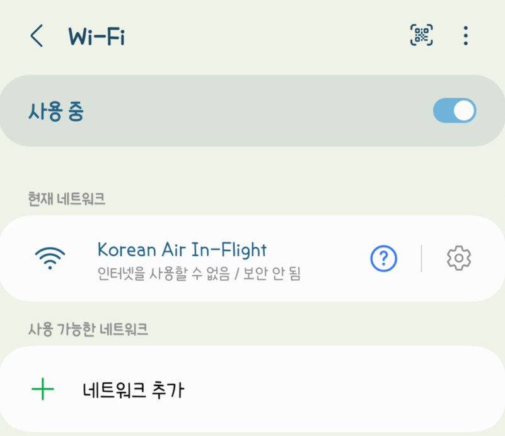Open the overflow menu at top right
This screenshot has height=436, width=505.
click(465, 36)
